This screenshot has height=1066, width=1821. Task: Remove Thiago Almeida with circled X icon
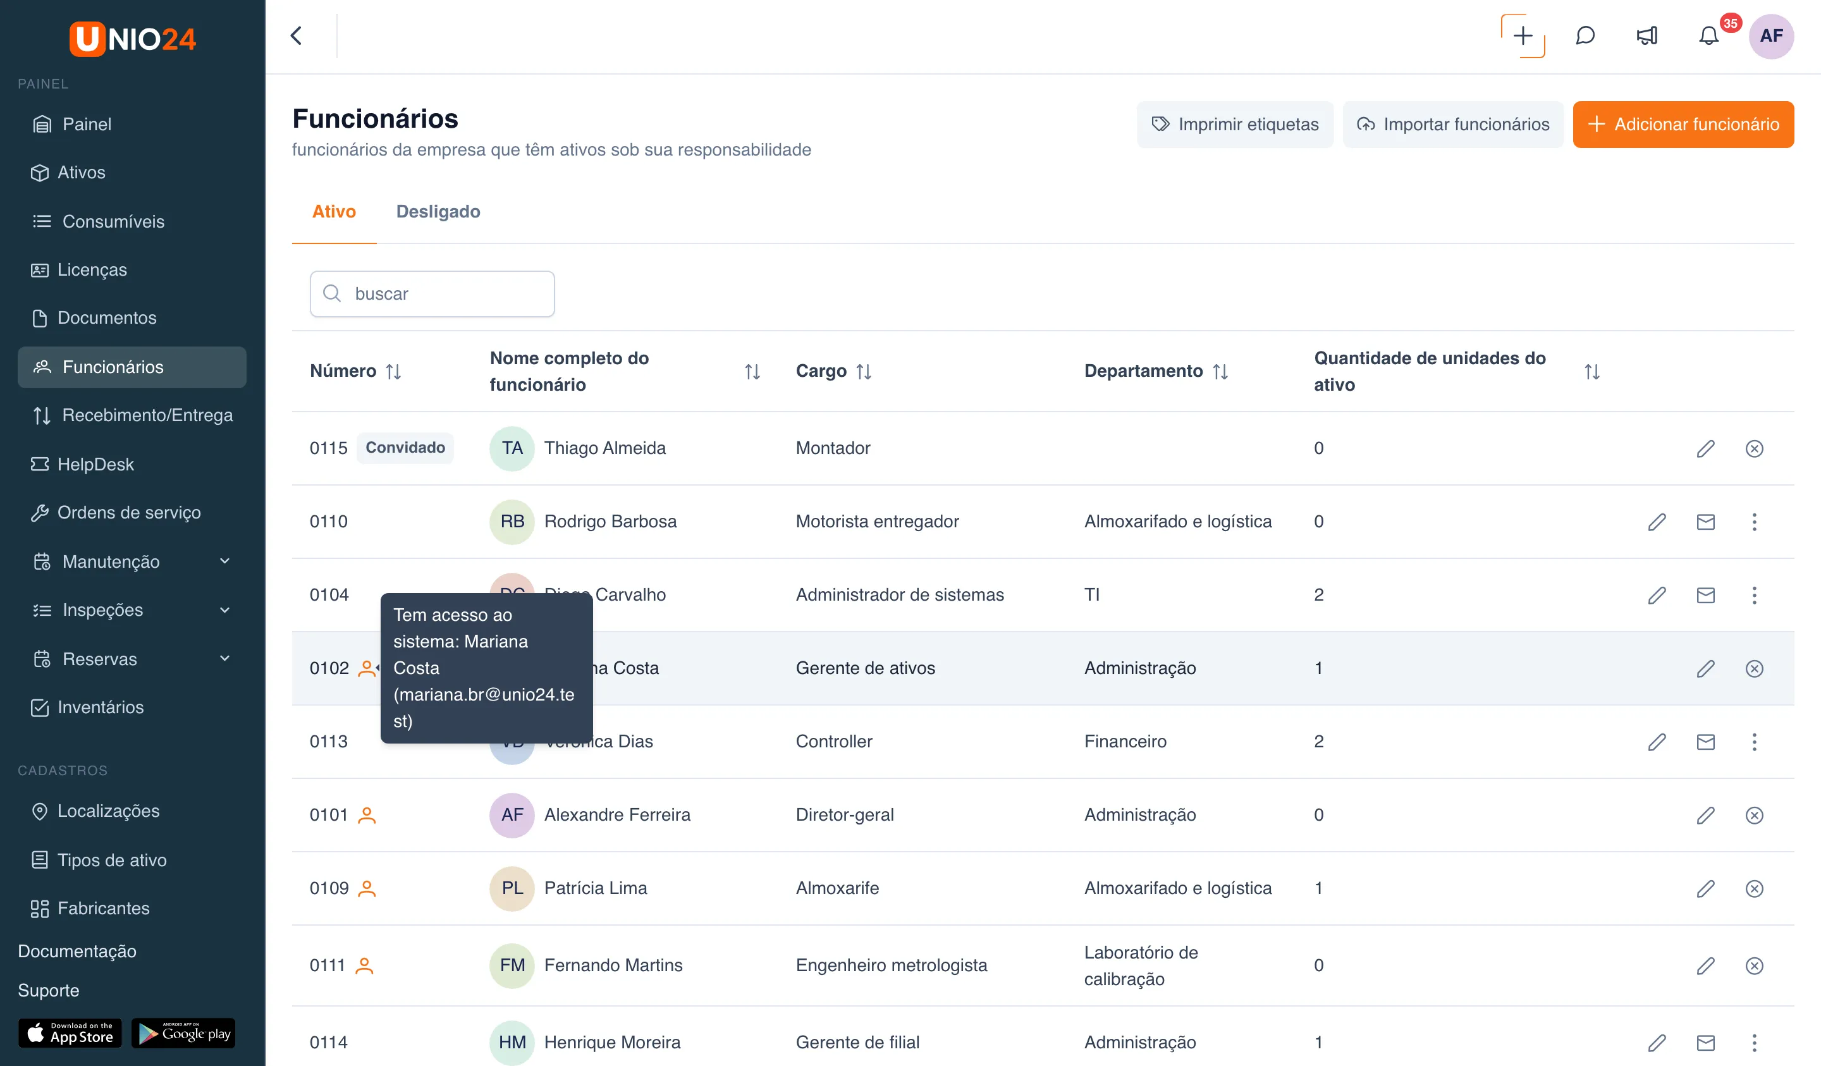[x=1754, y=448]
